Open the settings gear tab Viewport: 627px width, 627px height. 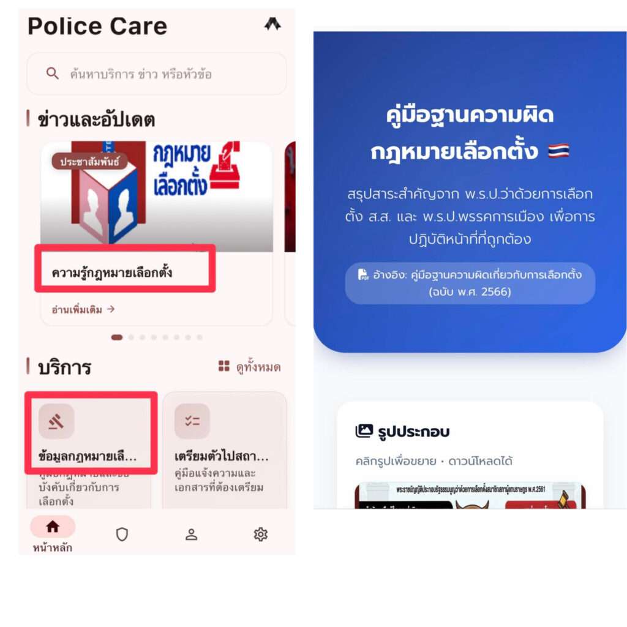(261, 534)
